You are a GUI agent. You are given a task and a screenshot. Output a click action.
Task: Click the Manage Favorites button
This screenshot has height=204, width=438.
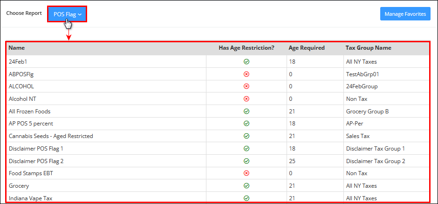(405, 14)
